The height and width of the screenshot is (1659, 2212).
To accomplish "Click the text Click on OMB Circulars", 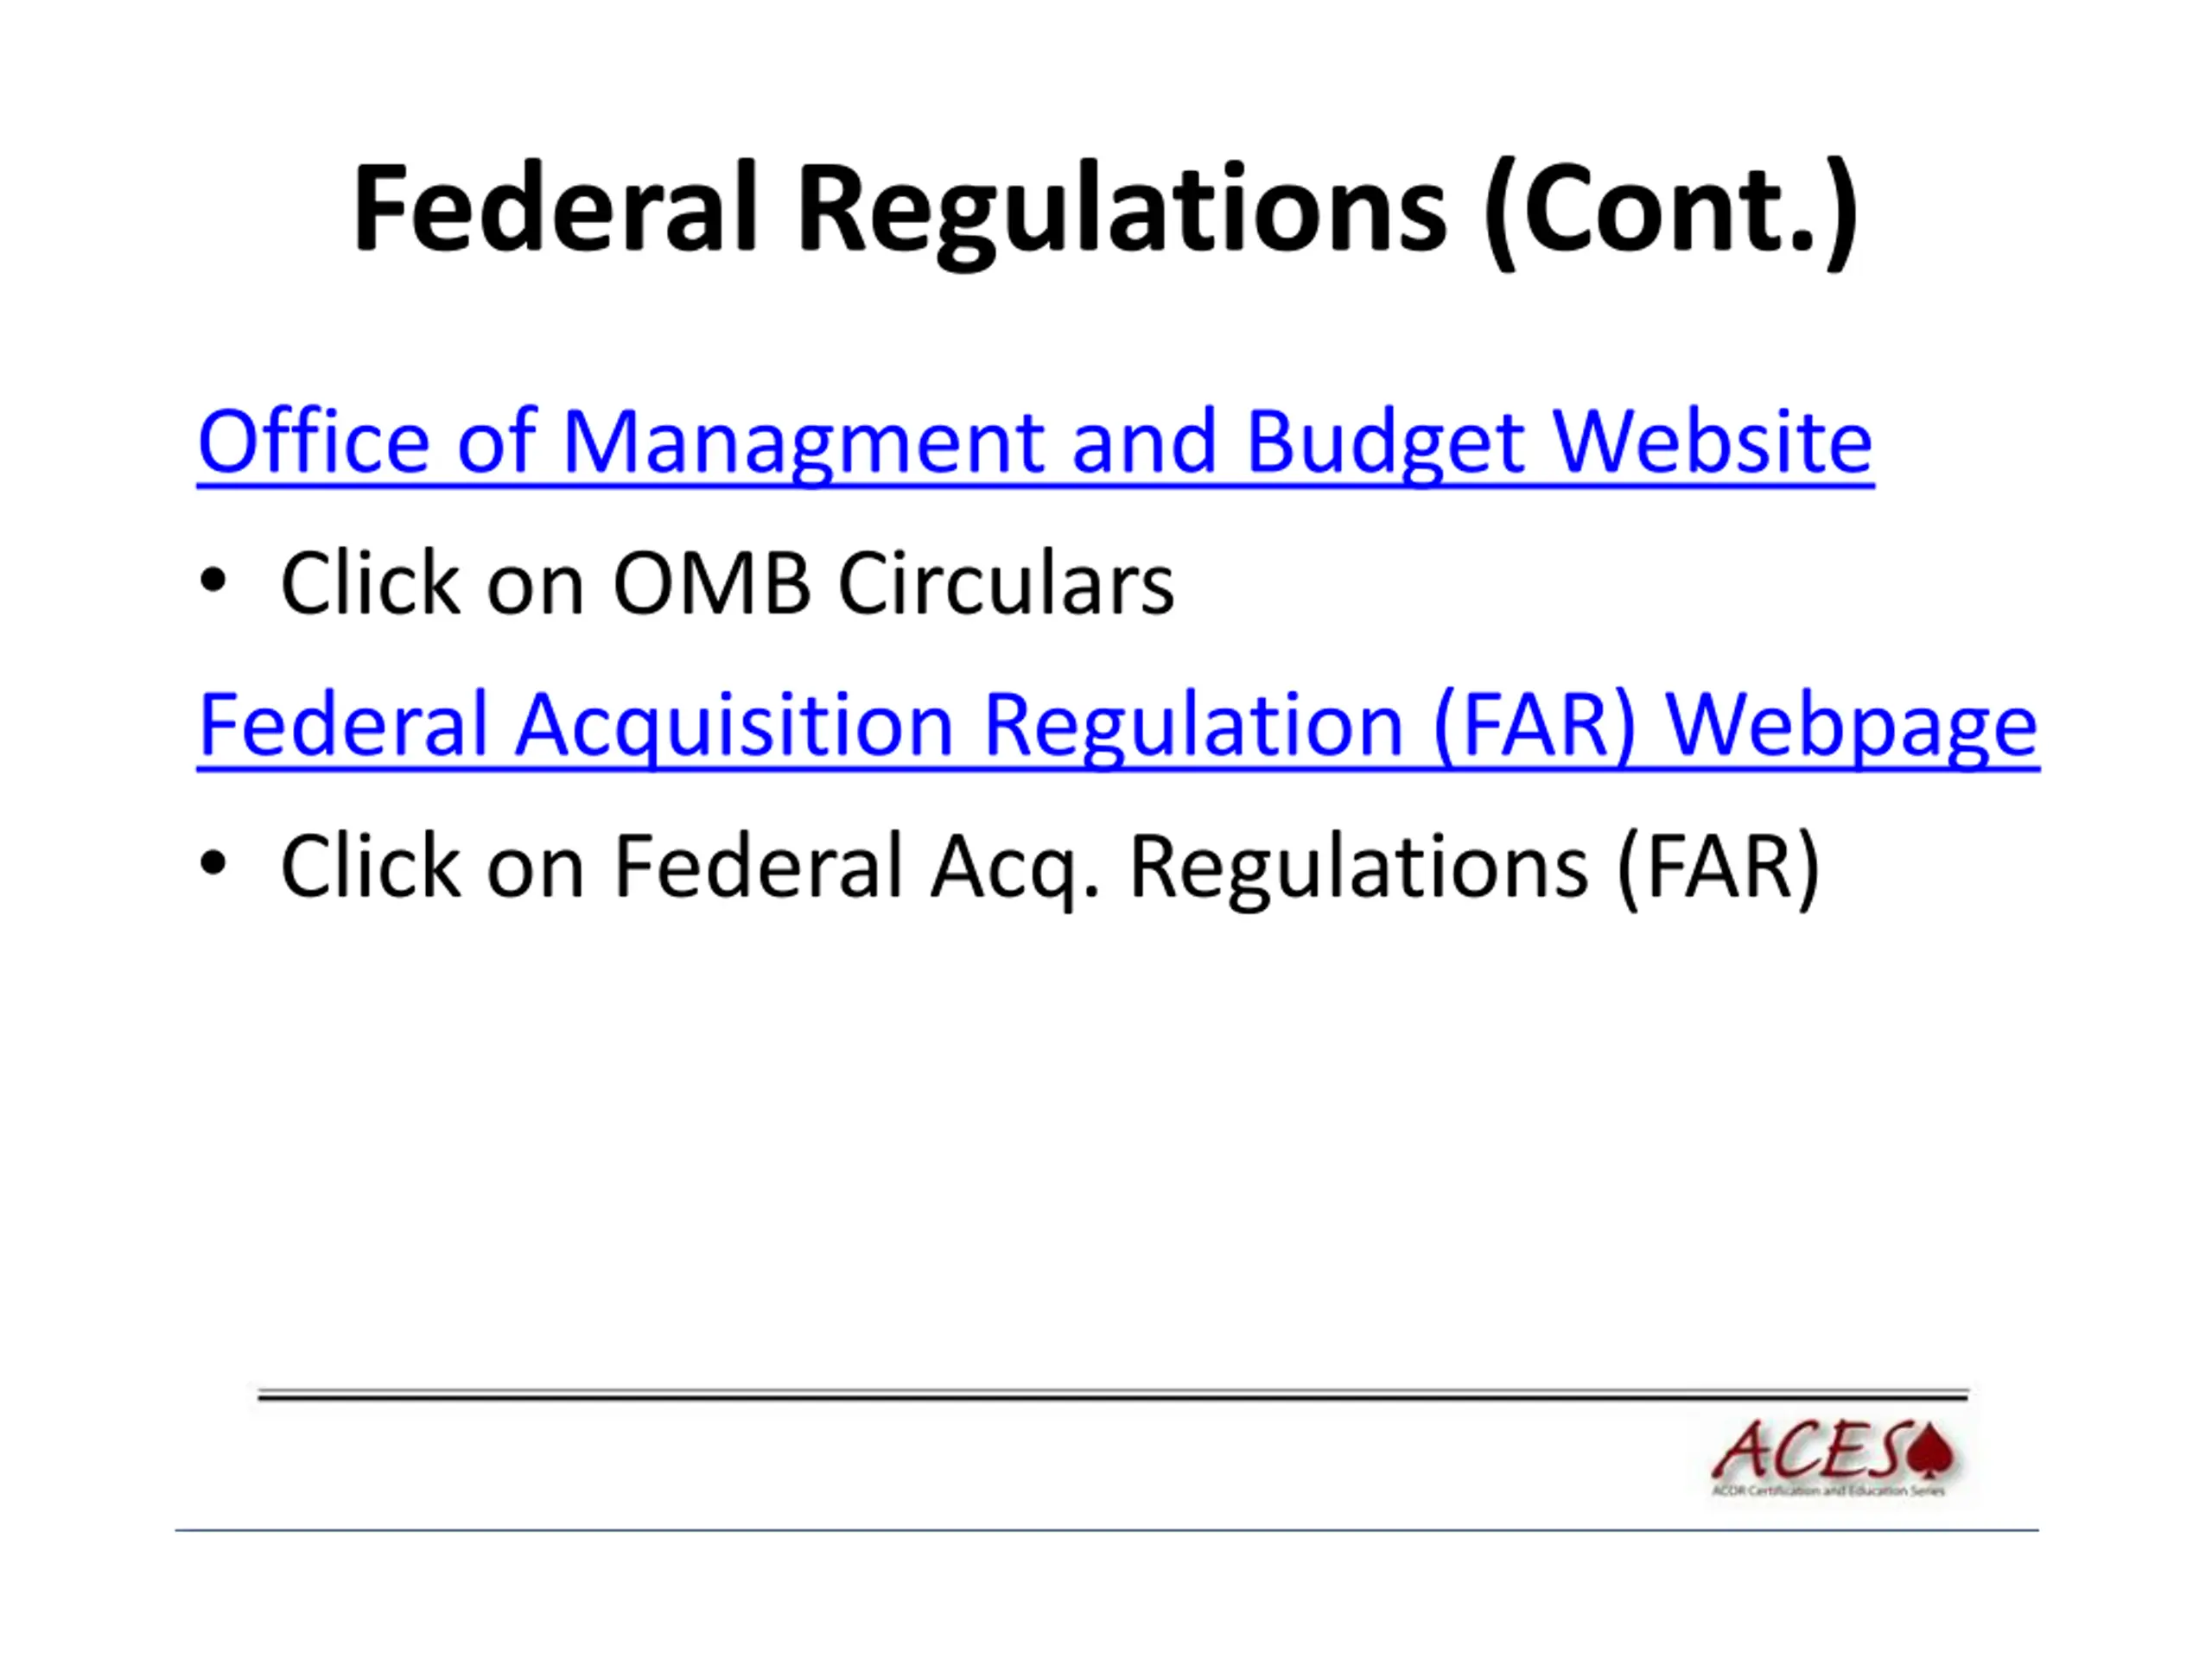I will click(x=727, y=583).
